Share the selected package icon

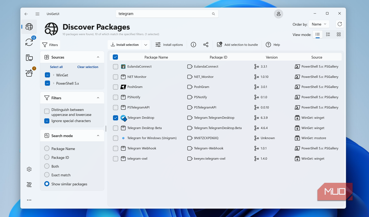coord(206,45)
